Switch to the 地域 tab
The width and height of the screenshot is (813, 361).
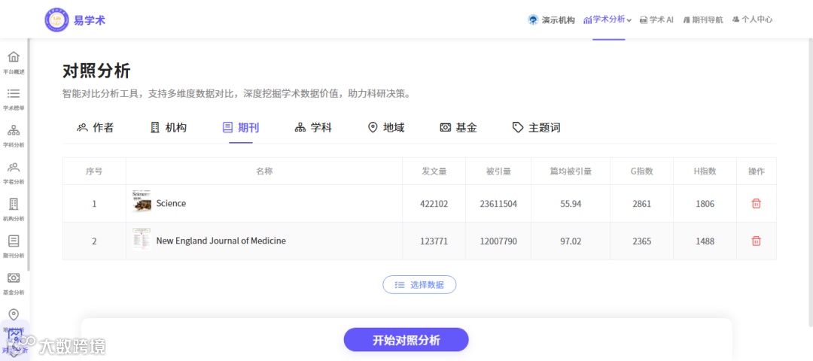point(385,127)
